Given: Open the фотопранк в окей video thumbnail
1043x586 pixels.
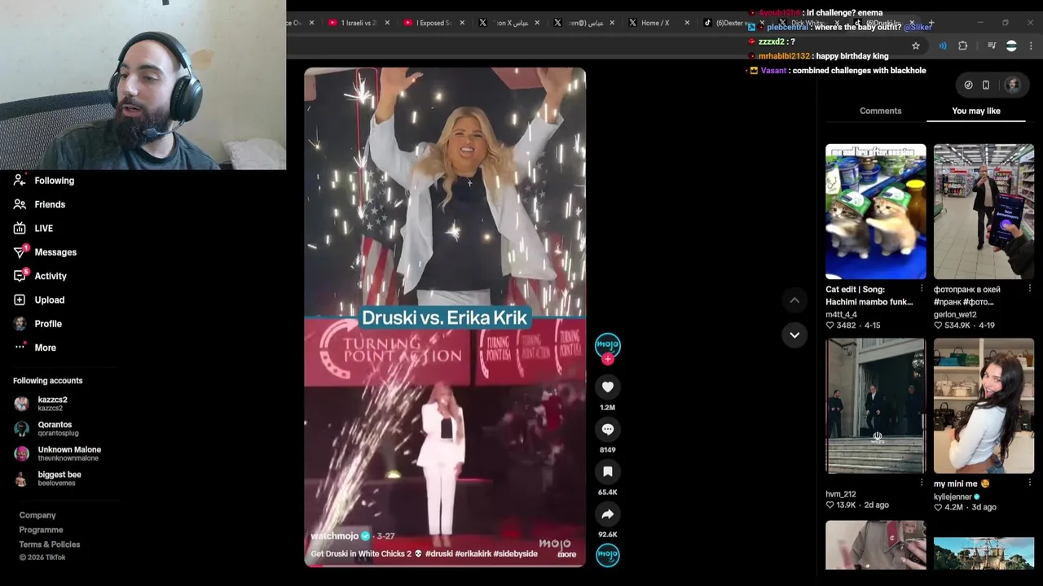Looking at the screenshot, I should 984,212.
